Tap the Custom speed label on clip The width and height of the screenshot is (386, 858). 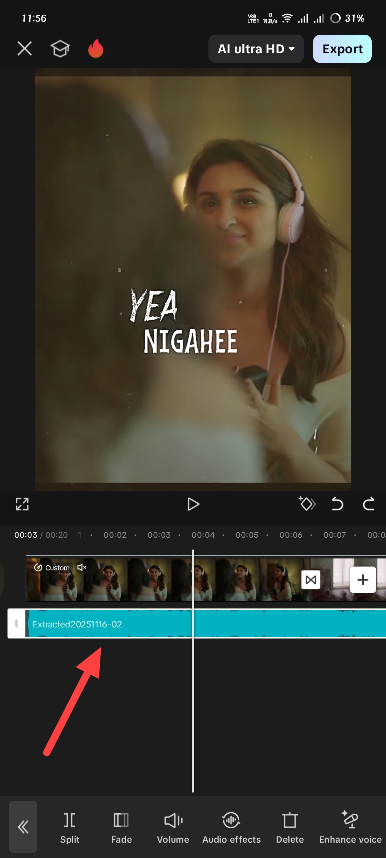tap(52, 567)
